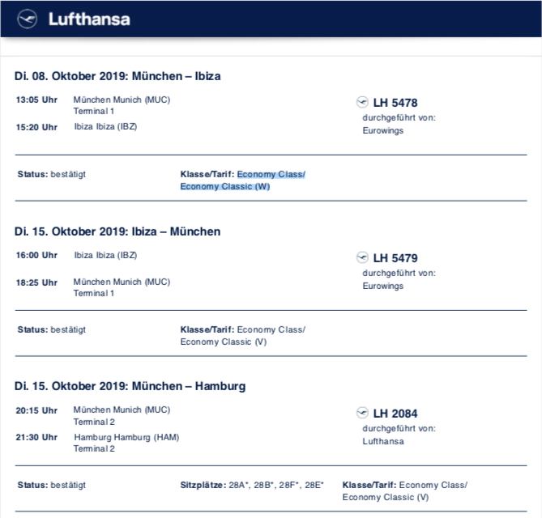The height and width of the screenshot is (518, 542).
Task: Select flight number LH 5478
Action: point(395,103)
